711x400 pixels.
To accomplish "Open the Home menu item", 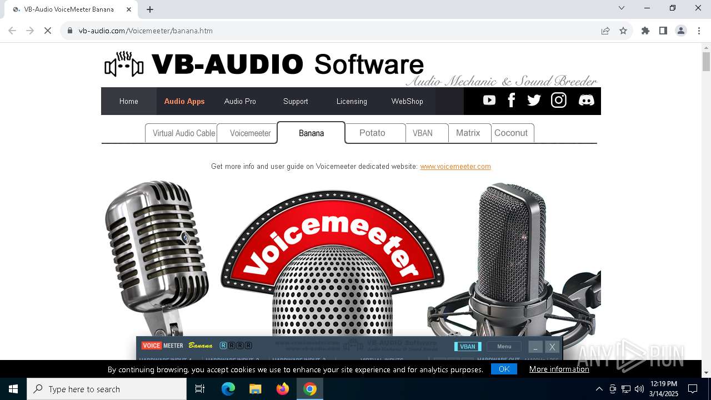I will click(128, 101).
